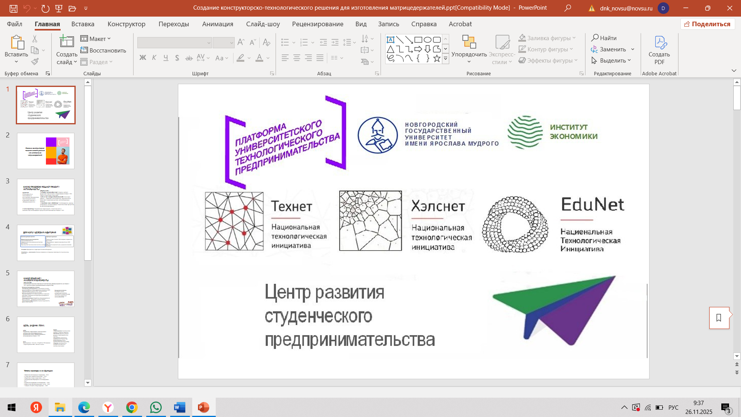Toggle italic formatting (К) button
Viewport: 741px width, 417px height.
point(154,58)
